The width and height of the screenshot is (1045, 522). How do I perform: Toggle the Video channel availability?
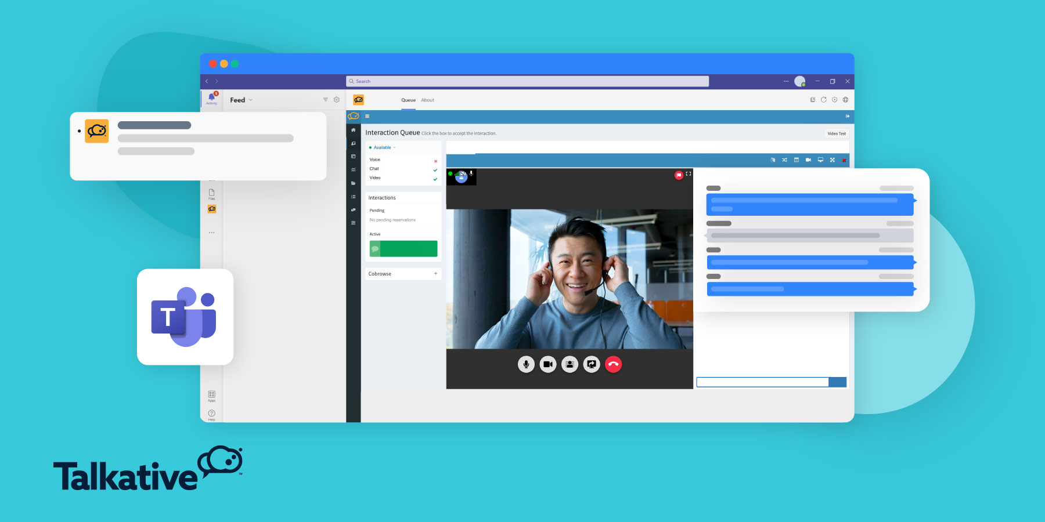(x=435, y=179)
